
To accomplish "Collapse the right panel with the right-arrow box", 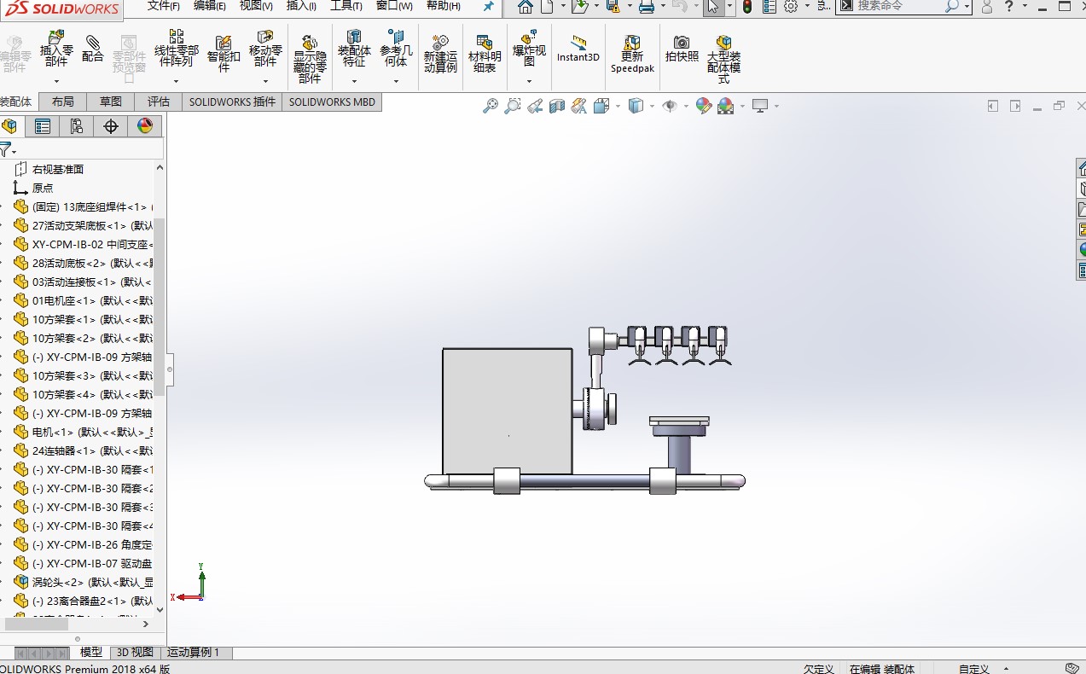I will [x=1015, y=106].
